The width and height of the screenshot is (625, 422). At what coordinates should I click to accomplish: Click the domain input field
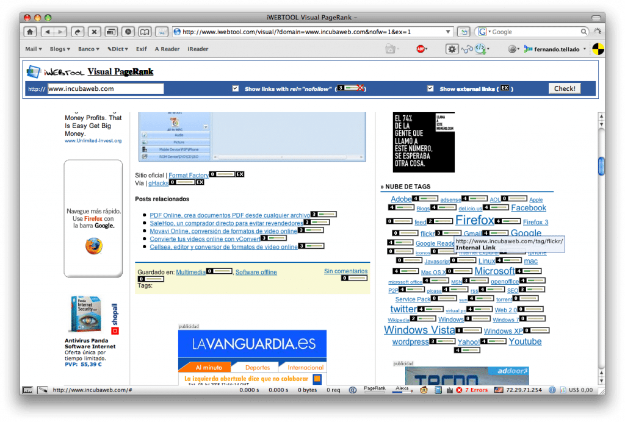pos(106,88)
